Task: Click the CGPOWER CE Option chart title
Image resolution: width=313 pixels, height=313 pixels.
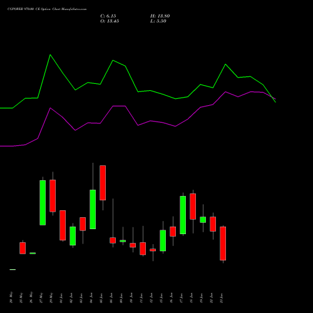Action: 47,9
